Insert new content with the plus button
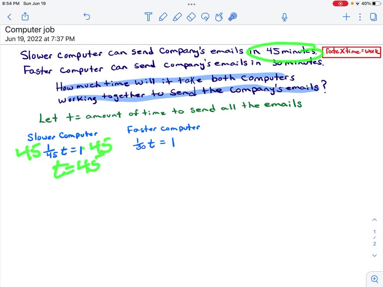Viewport: 383px width, 287px height. (x=346, y=17)
